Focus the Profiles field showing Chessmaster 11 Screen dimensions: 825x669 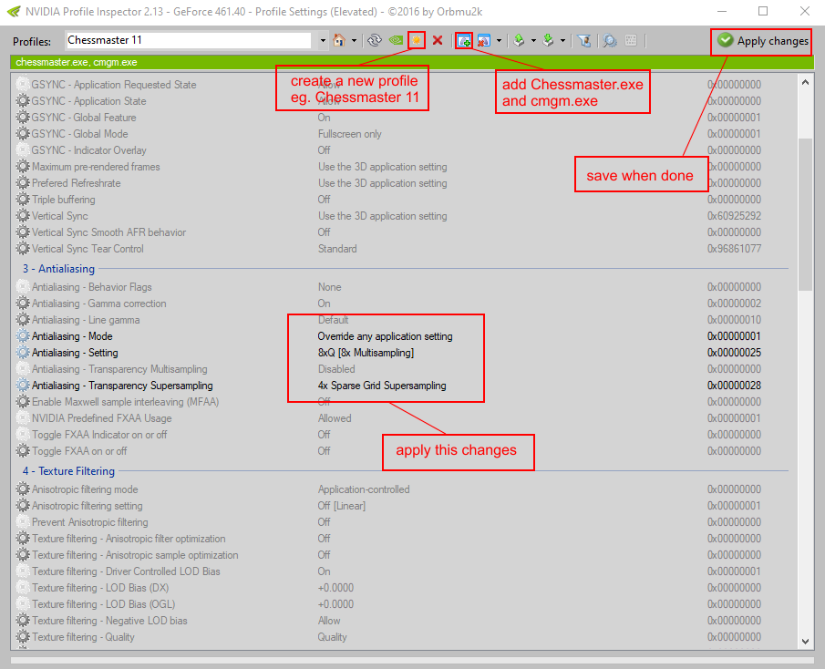[190, 40]
